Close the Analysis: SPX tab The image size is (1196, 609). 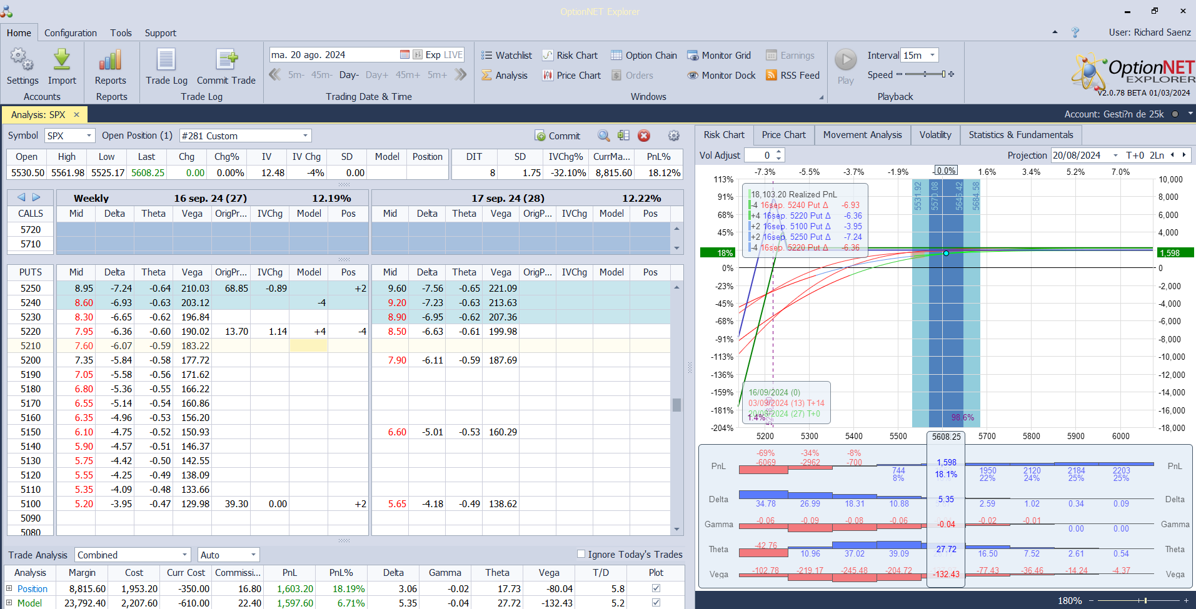pos(76,115)
